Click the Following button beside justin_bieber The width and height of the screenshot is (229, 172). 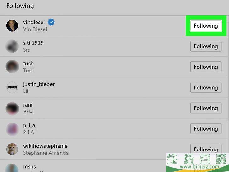pyautogui.click(x=206, y=88)
